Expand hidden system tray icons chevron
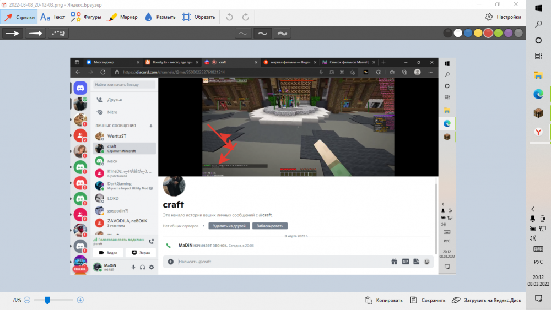Viewport: 551px width, 310px height. point(533,209)
